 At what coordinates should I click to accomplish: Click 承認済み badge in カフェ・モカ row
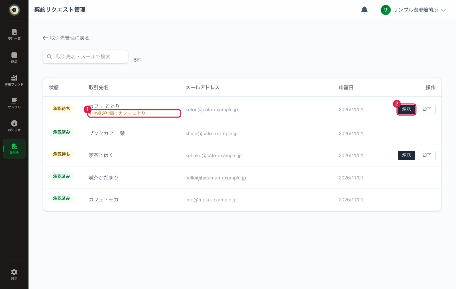[62, 199]
